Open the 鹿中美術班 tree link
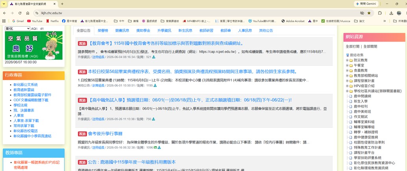Viewport: 407px width, 171px height. click(x=363, y=112)
